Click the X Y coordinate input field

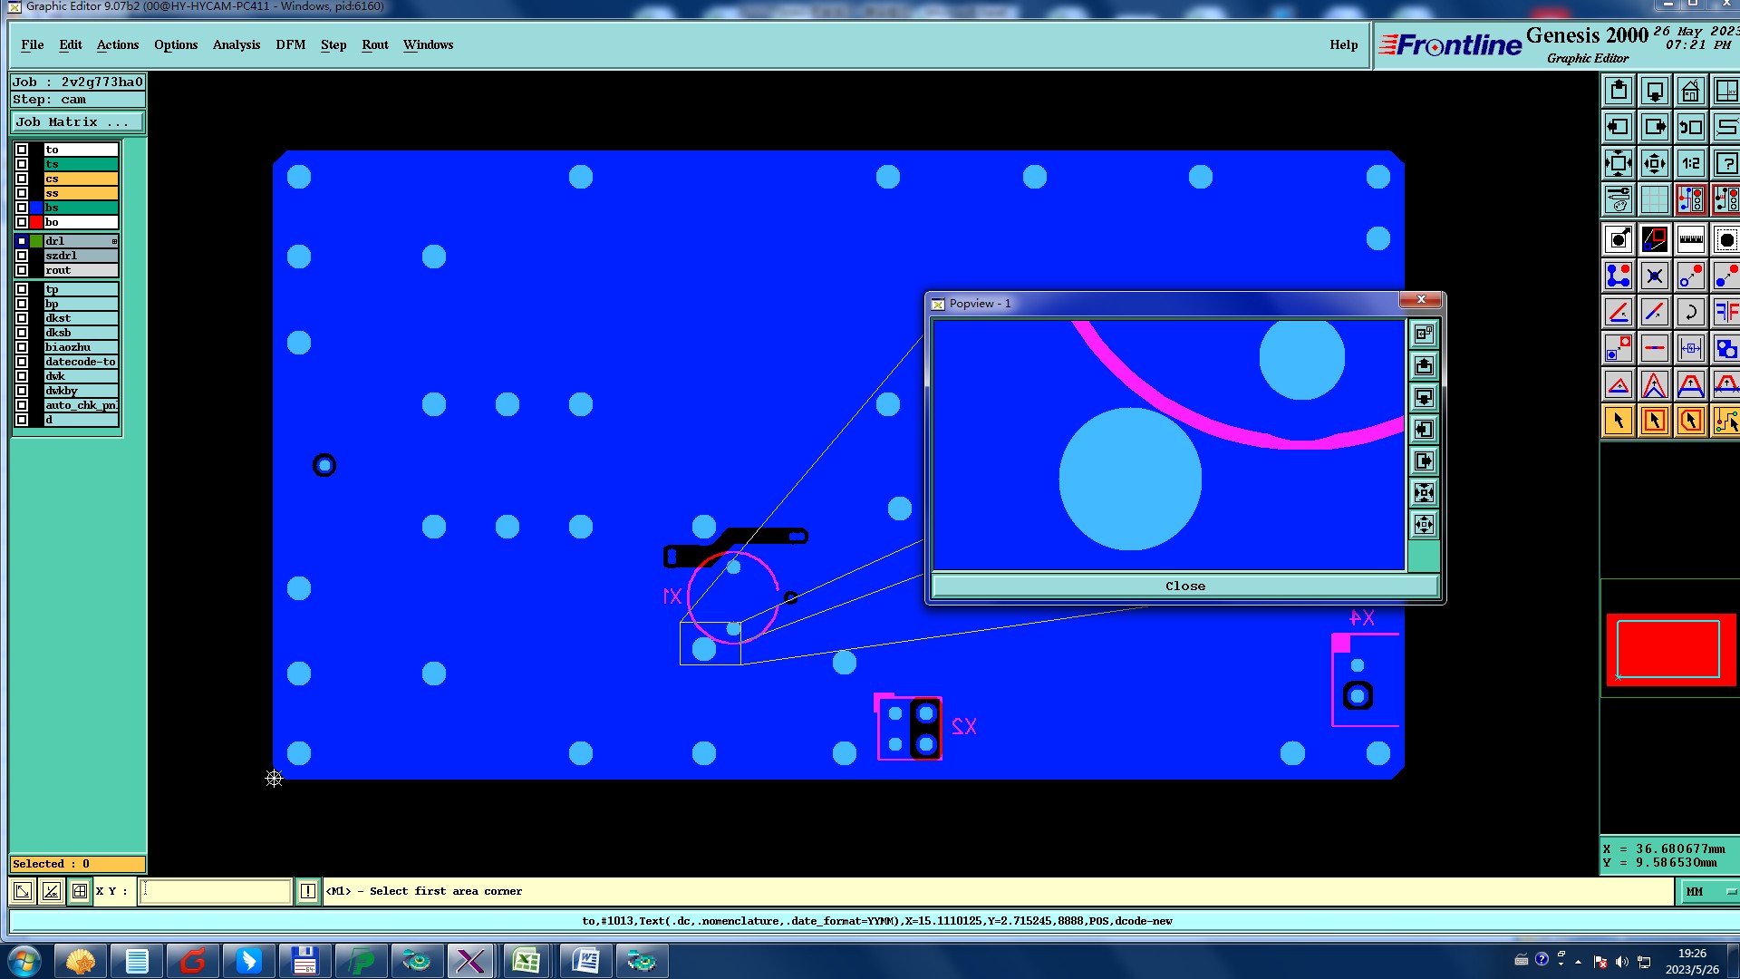216,892
